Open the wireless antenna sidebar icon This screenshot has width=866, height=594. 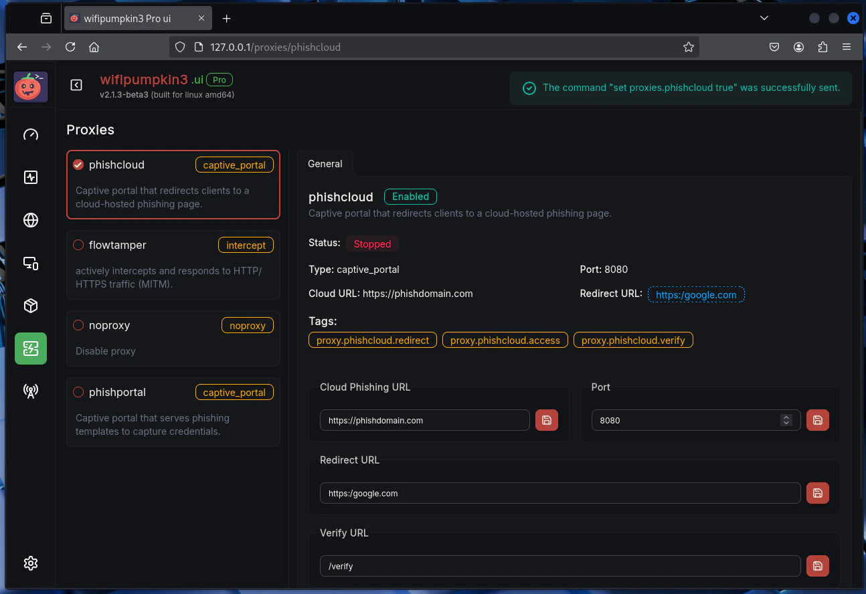click(31, 391)
